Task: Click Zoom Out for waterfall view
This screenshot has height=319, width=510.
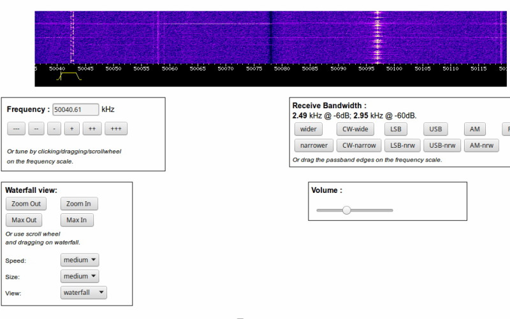Action: click(x=25, y=204)
